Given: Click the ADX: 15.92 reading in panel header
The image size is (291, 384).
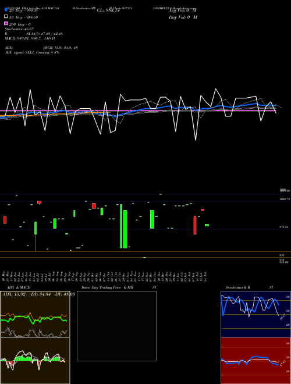Looking at the screenshot, I should [x=14, y=294].
